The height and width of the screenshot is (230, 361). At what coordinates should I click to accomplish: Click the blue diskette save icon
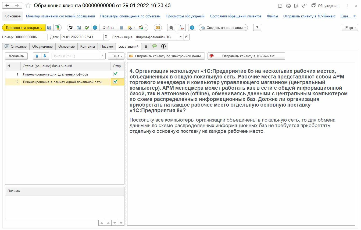[49, 28]
